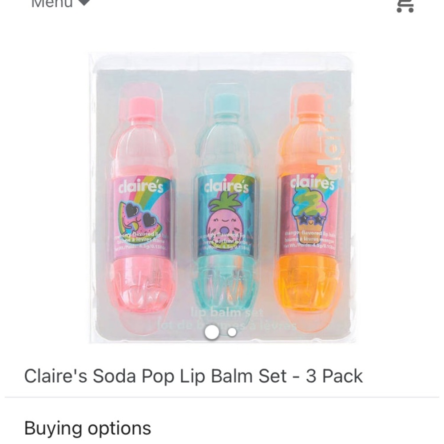
Task: Select the first carousel dot indicator
Action: pos(212,332)
